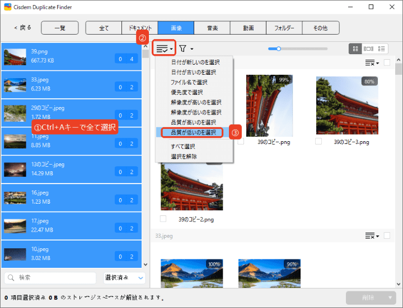Click right pane scrollbar down arrow
This screenshot has height=308, width=403.
[399, 284]
